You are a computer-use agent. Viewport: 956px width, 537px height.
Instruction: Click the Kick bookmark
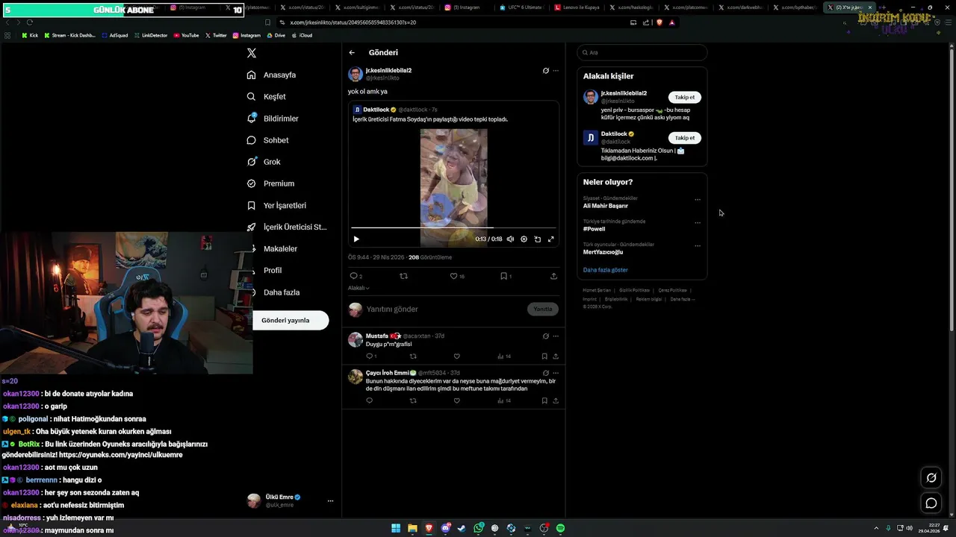pos(30,35)
